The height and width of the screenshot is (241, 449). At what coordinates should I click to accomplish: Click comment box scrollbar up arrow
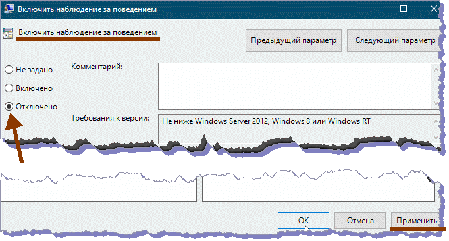[436, 70]
